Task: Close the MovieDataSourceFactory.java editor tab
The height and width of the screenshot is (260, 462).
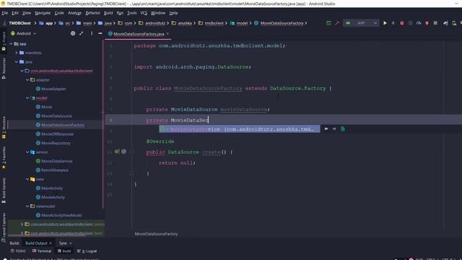Action: coord(167,34)
